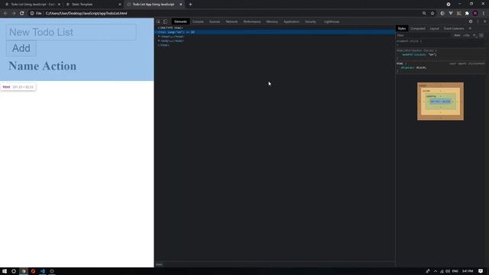Screen dimensions: 489x275
Task: Open a new browser tab with plus
Action: coord(190,5)
